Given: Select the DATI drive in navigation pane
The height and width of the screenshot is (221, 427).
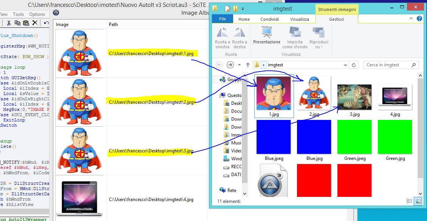Looking at the screenshot, I should tap(232, 175).
